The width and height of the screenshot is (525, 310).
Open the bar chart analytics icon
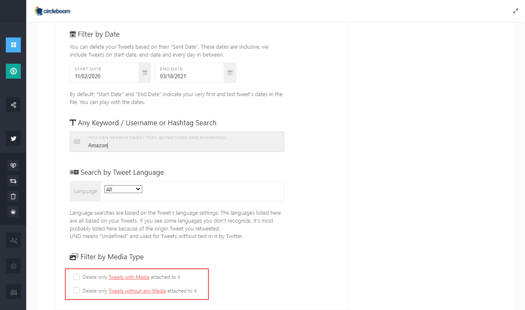(x=13, y=292)
